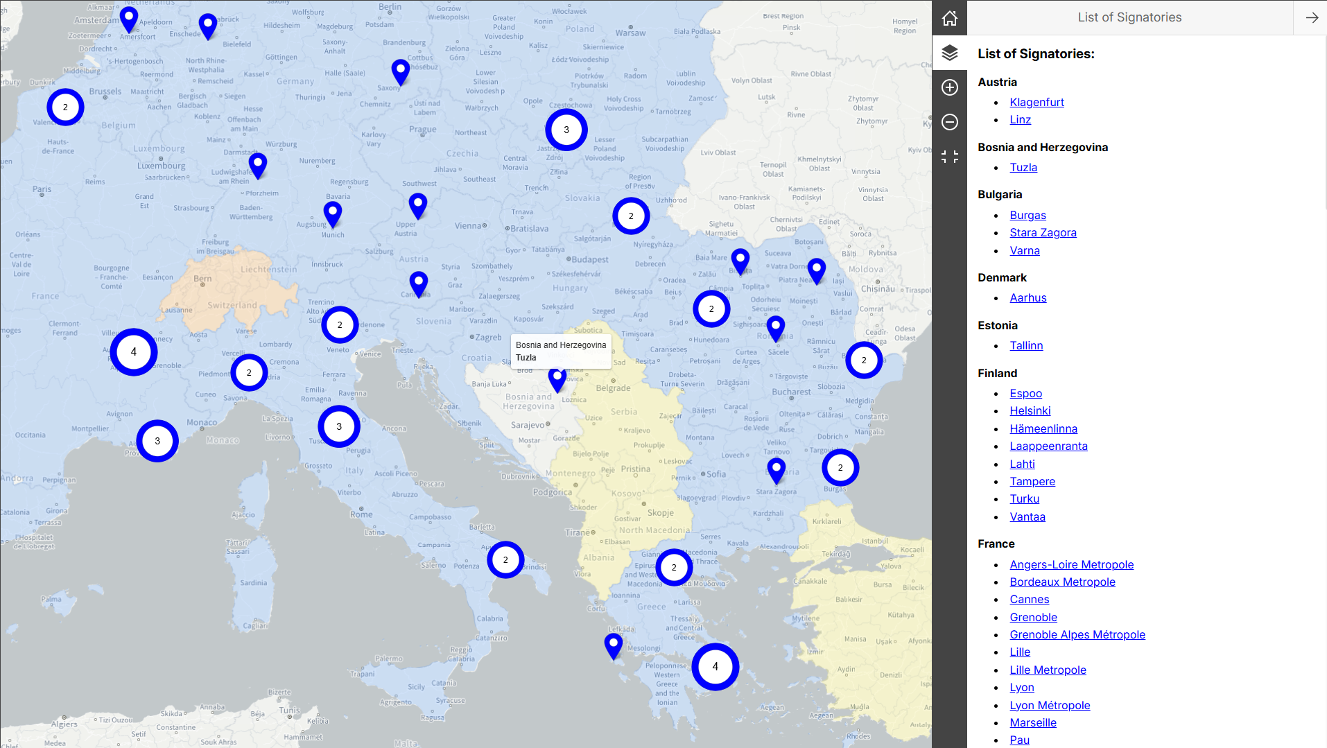
Task: Select Aarhus under Denmark
Action: point(1027,297)
